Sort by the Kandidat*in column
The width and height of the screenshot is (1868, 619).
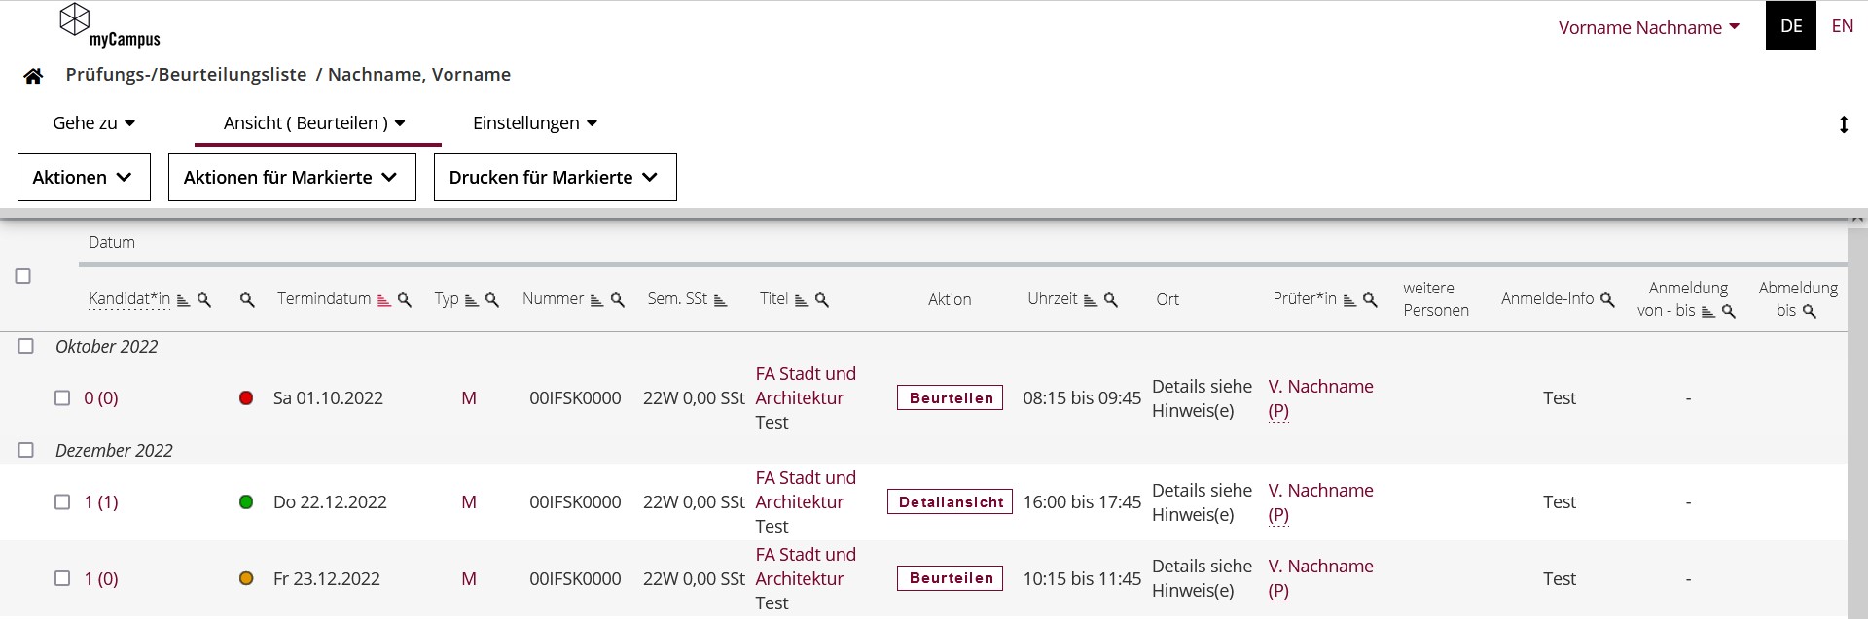[x=183, y=300]
